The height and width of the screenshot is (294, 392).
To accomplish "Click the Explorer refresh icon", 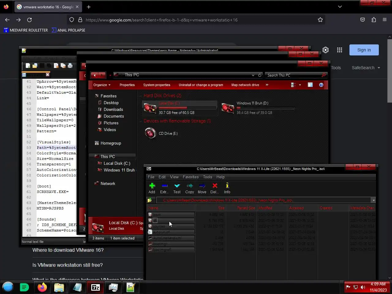I will point(260,75).
